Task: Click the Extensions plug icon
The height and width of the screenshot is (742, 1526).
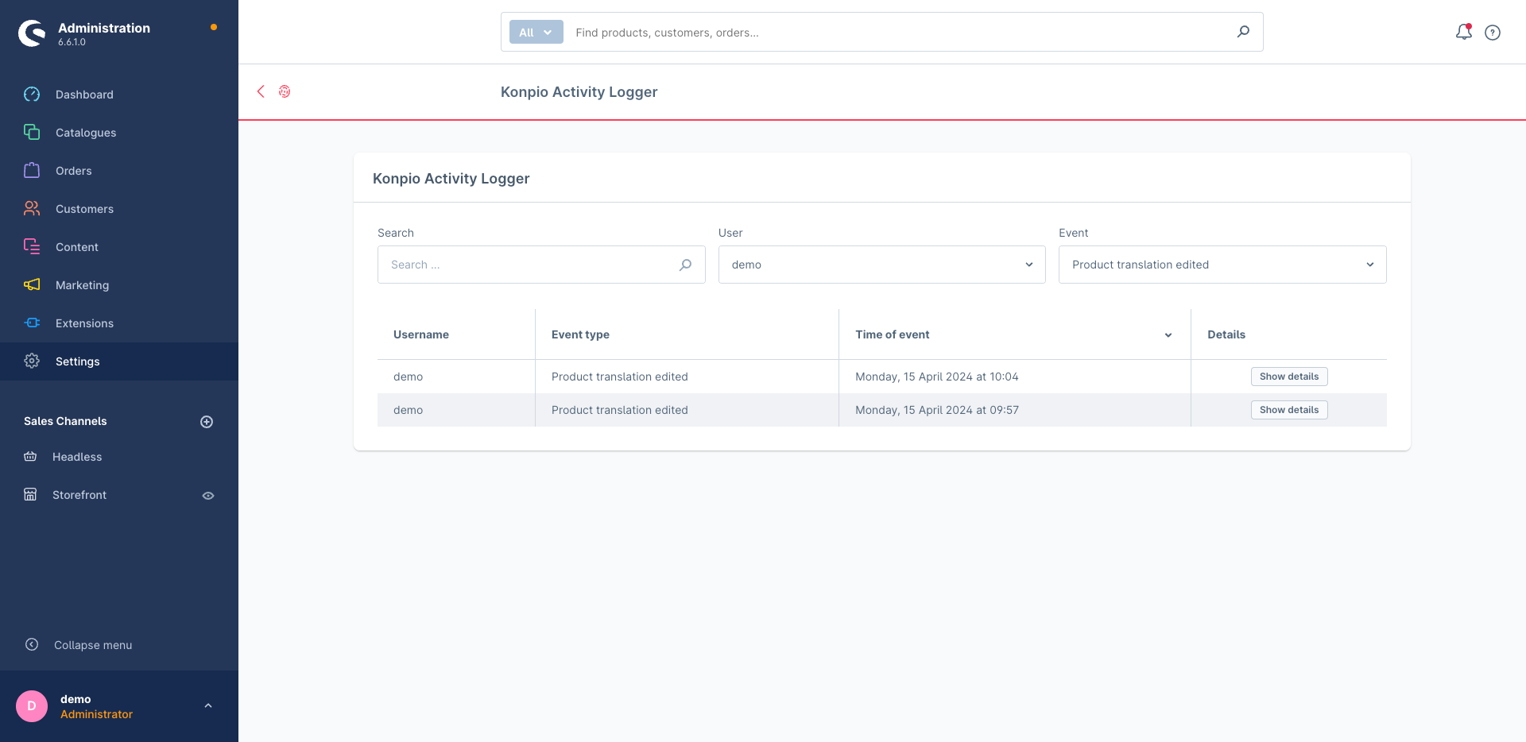Action: (32, 323)
